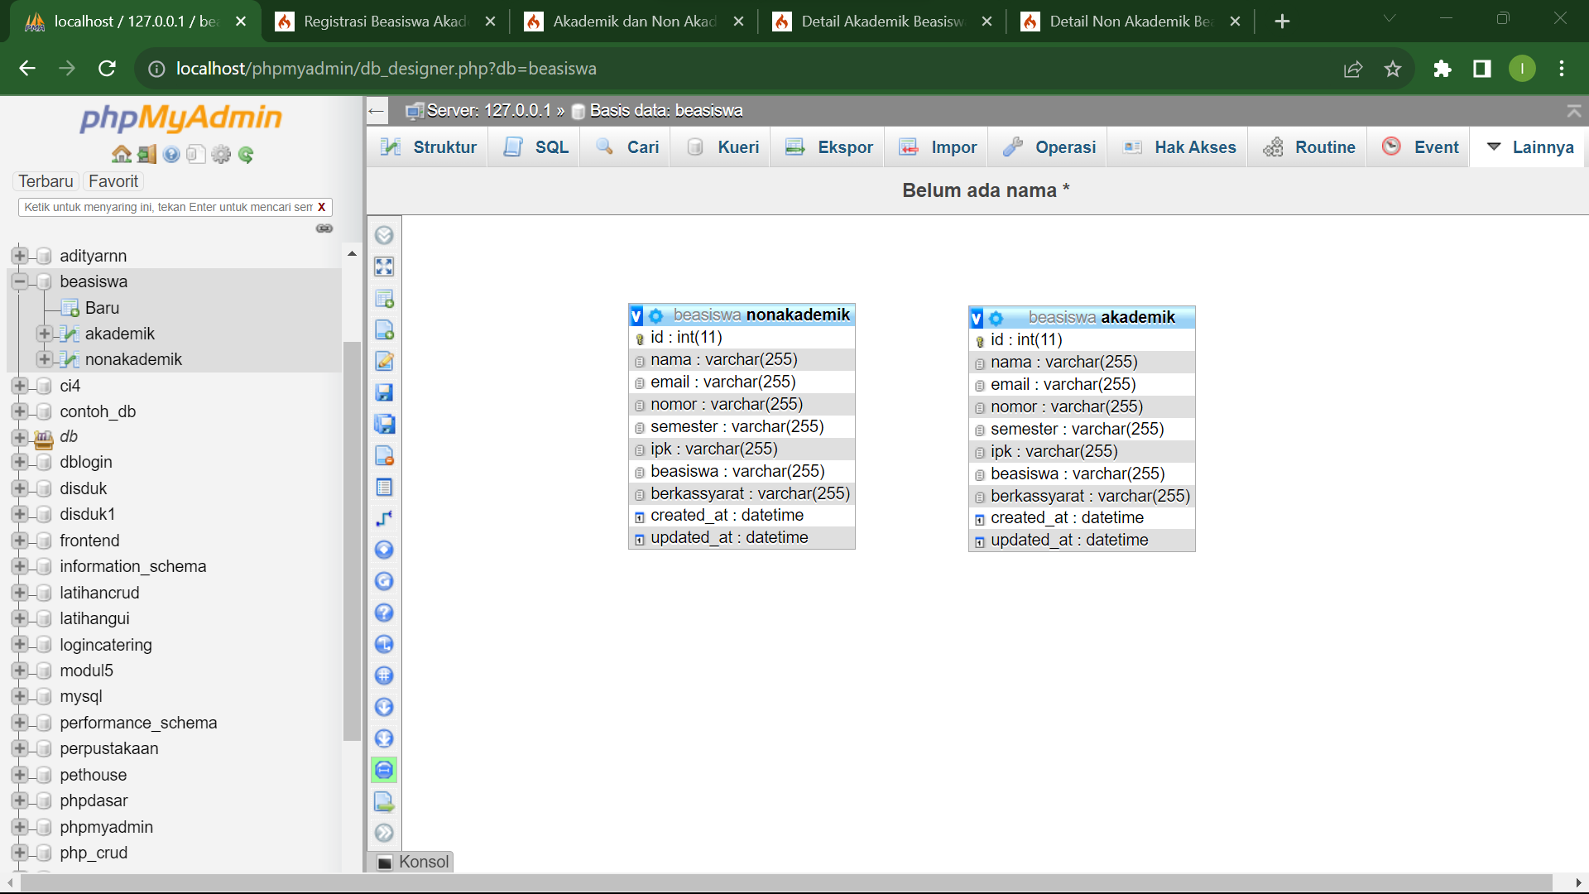Toggle relationship lines highlighted button

coord(384,770)
